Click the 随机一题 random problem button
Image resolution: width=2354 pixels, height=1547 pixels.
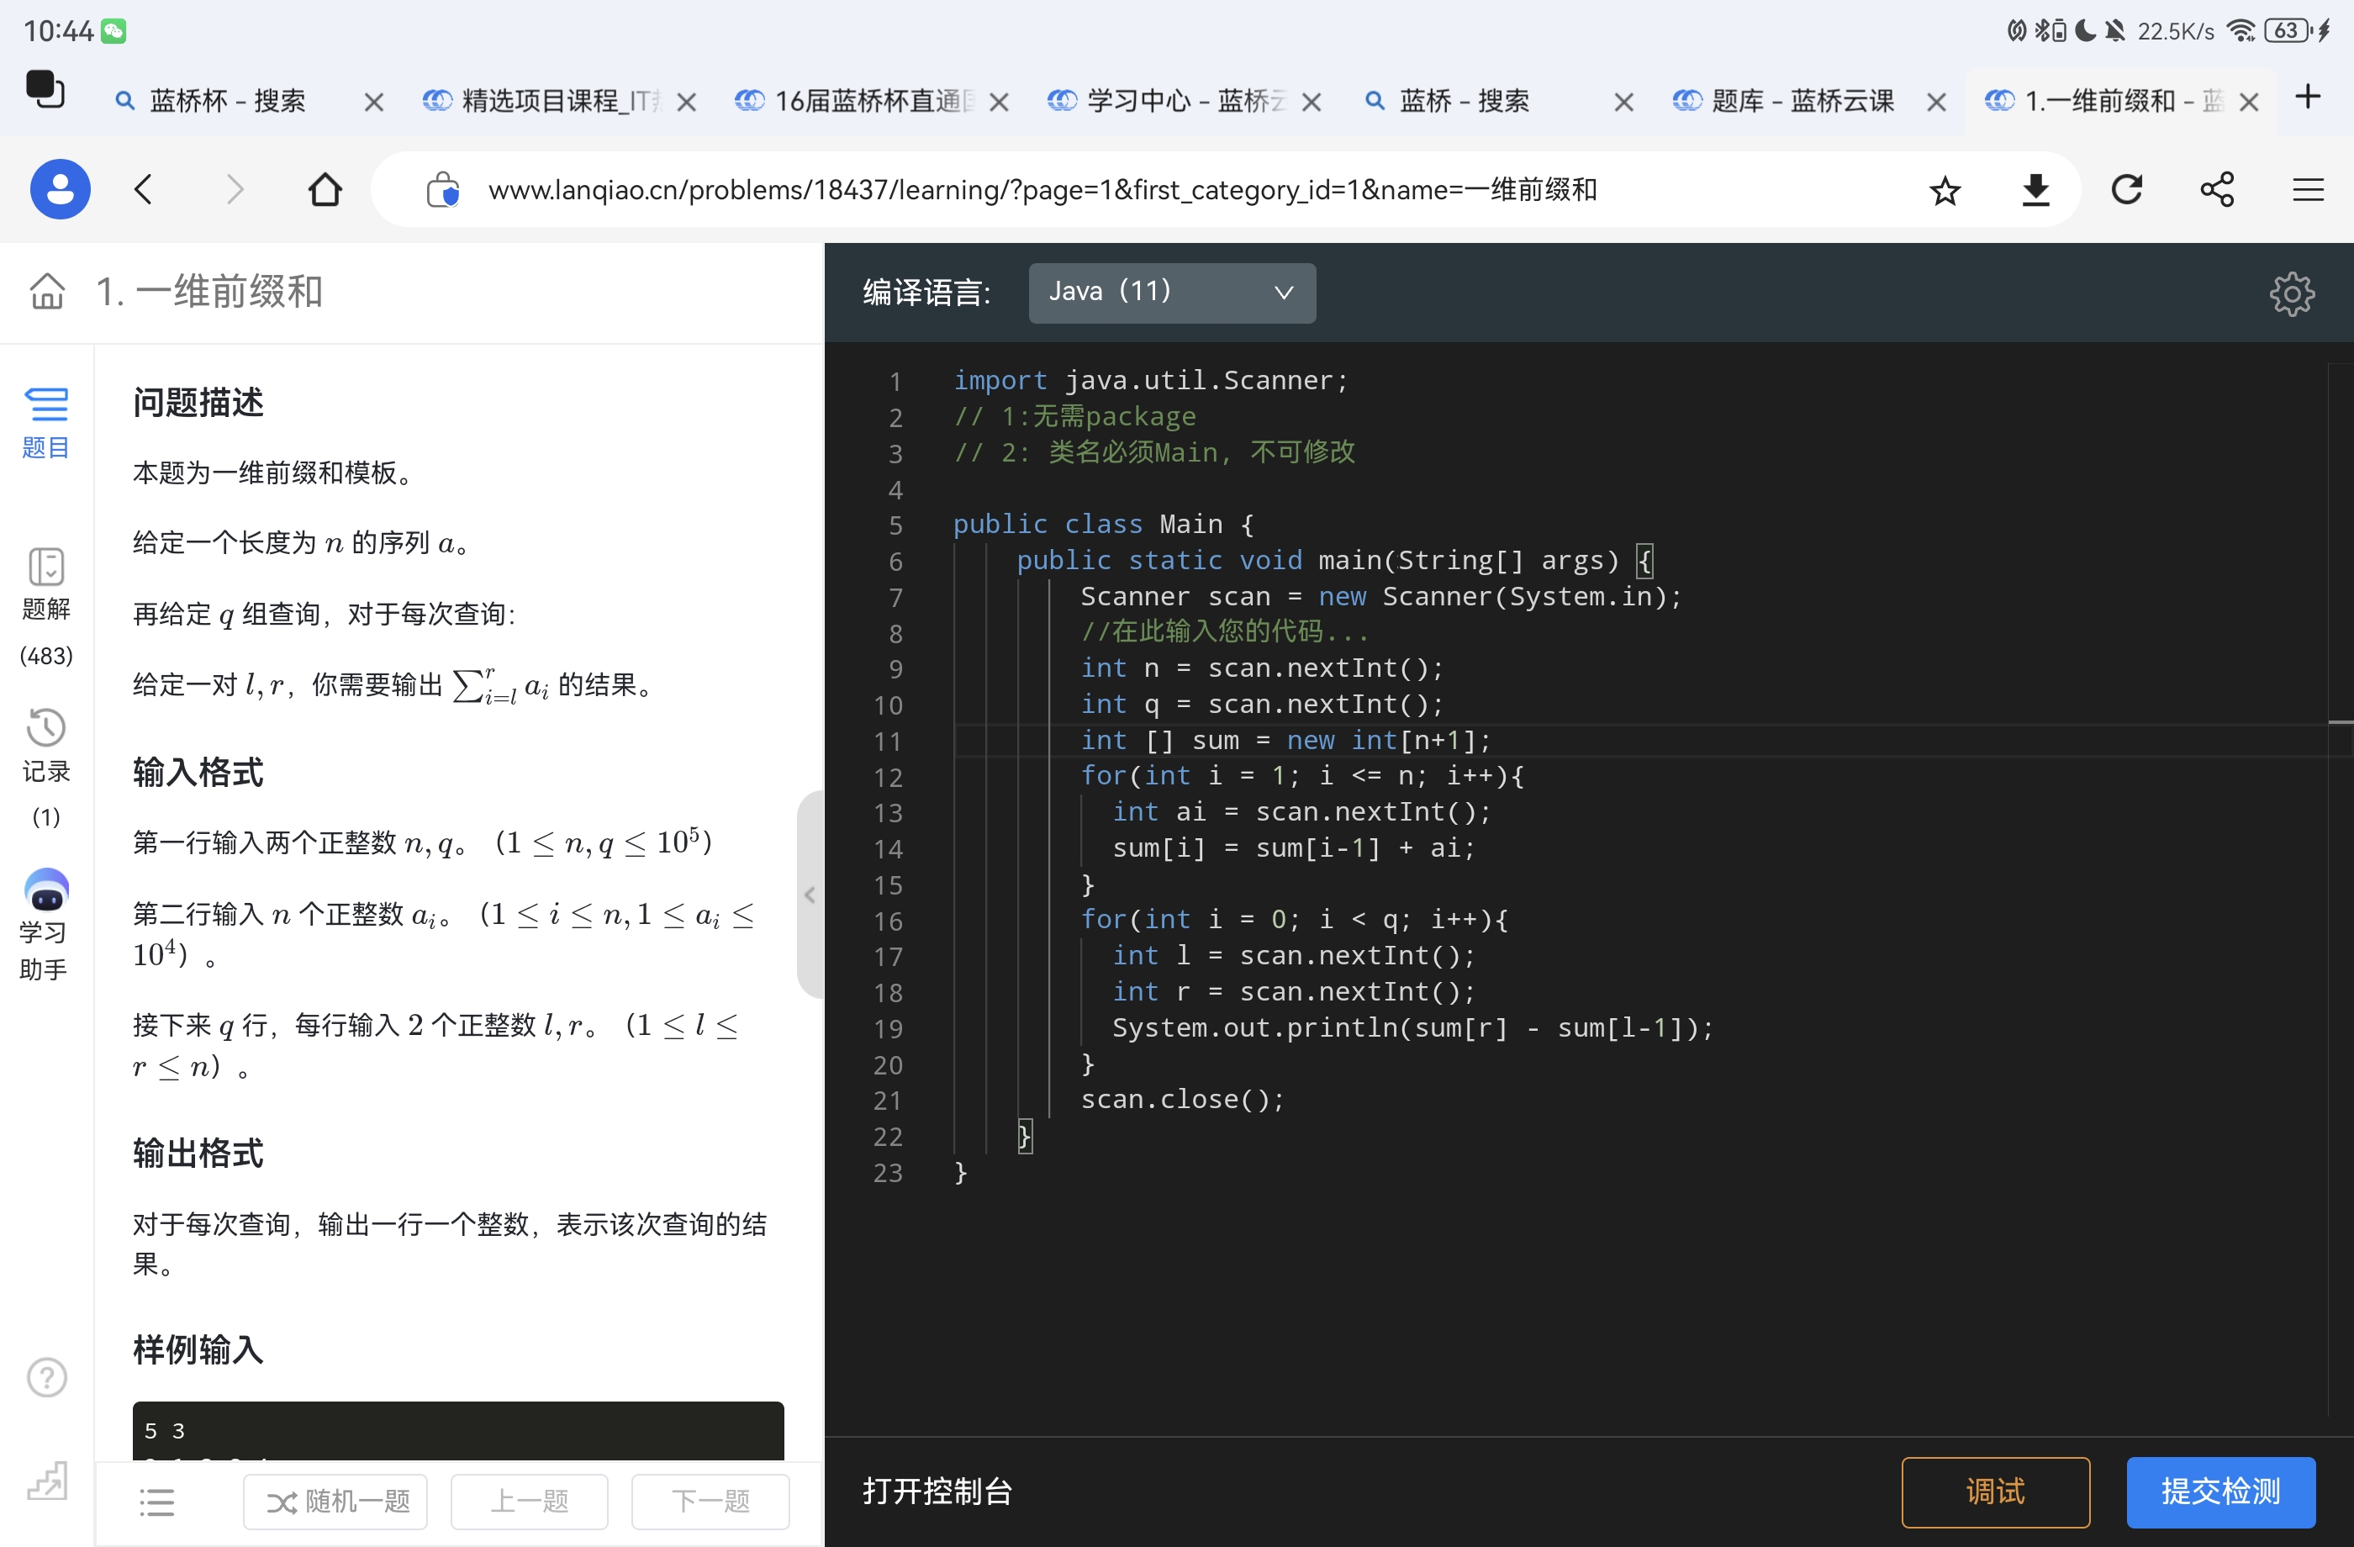coord(336,1502)
